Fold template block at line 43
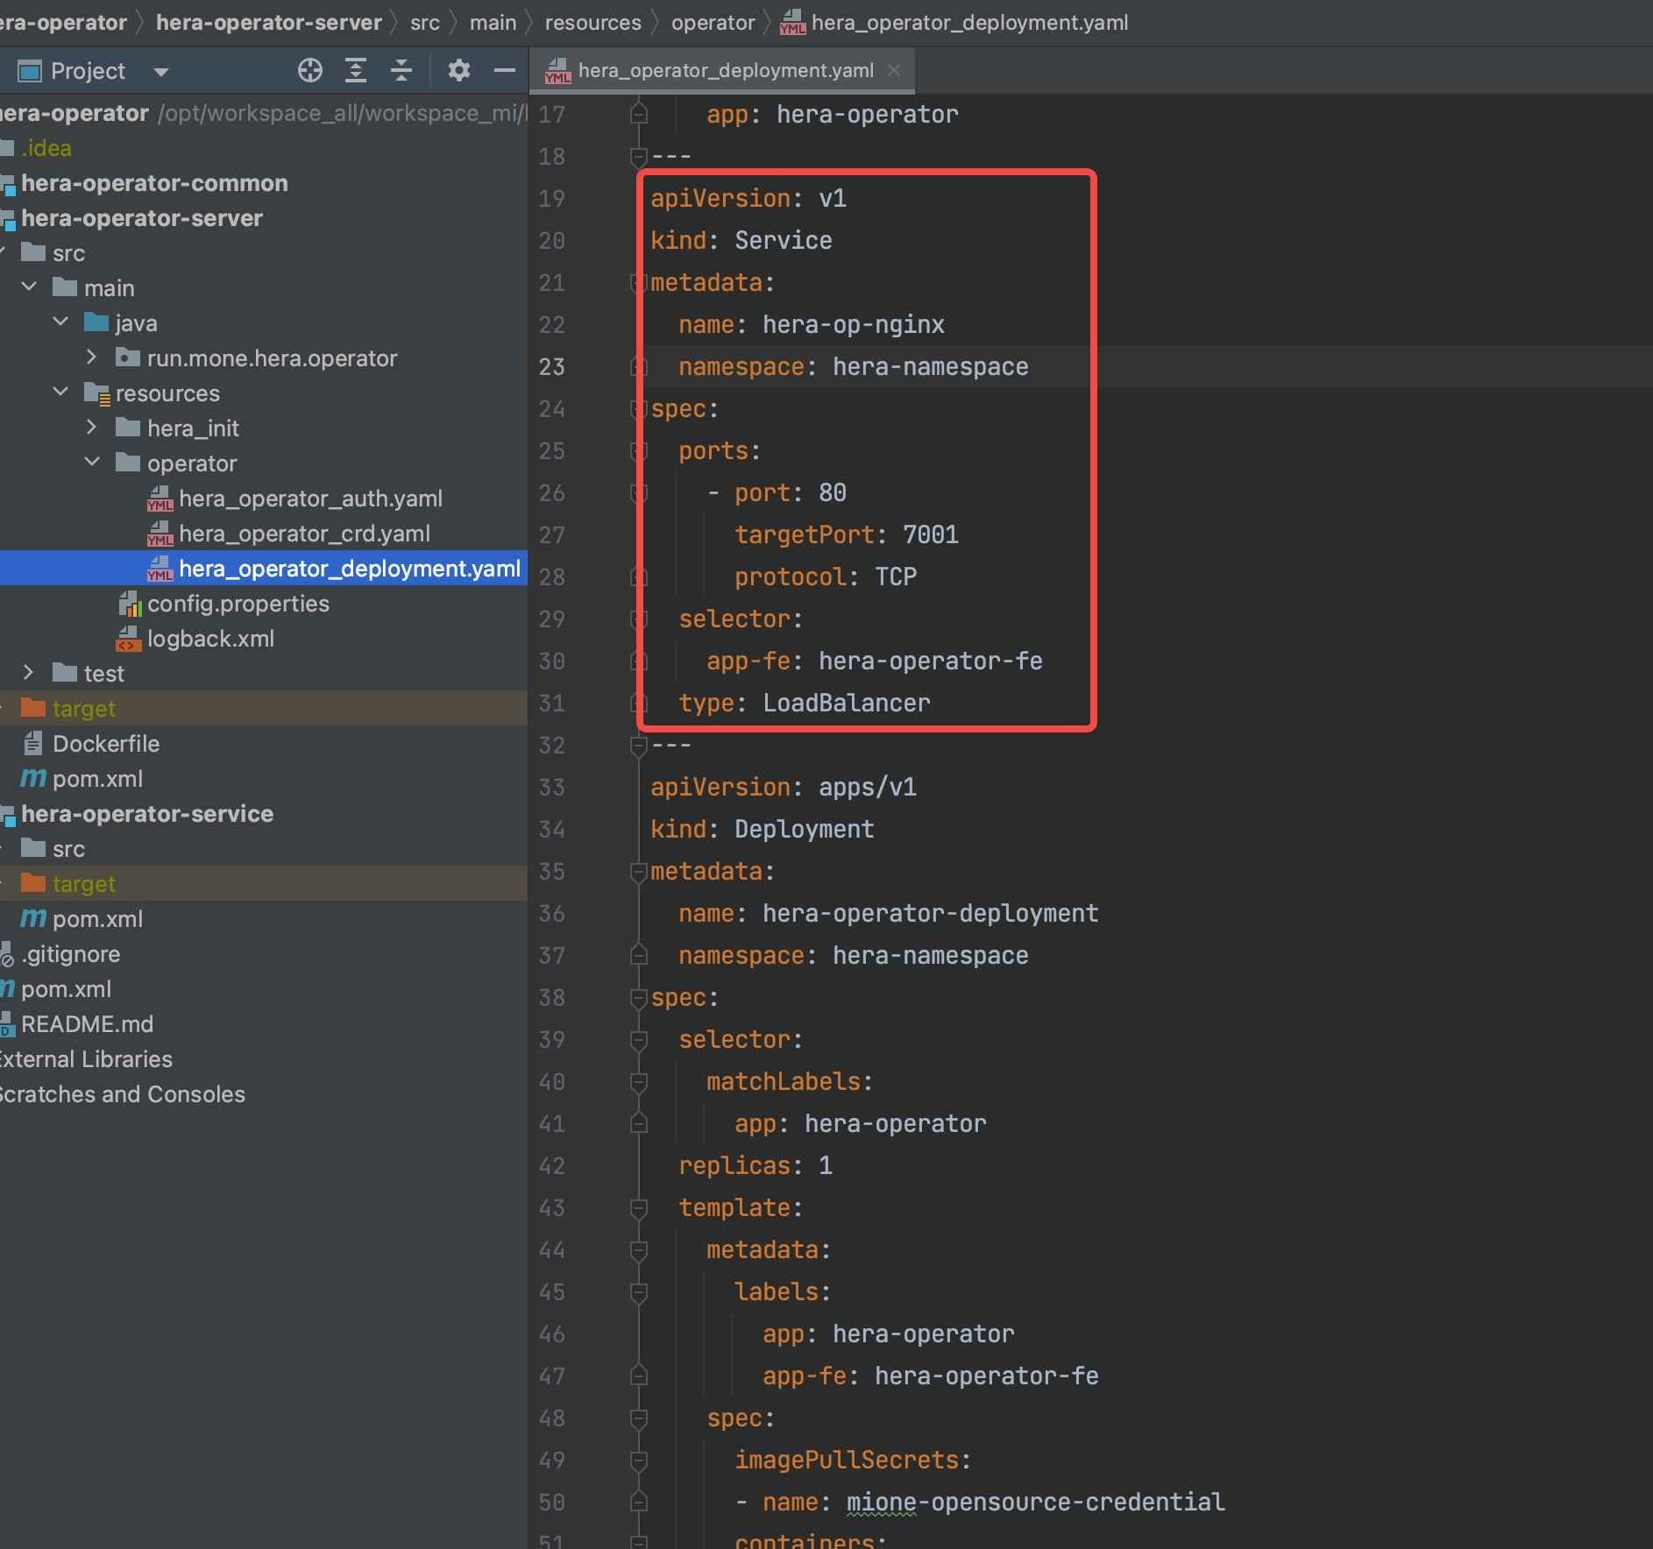The width and height of the screenshot is (1653, 1549). pos(638,1207)
